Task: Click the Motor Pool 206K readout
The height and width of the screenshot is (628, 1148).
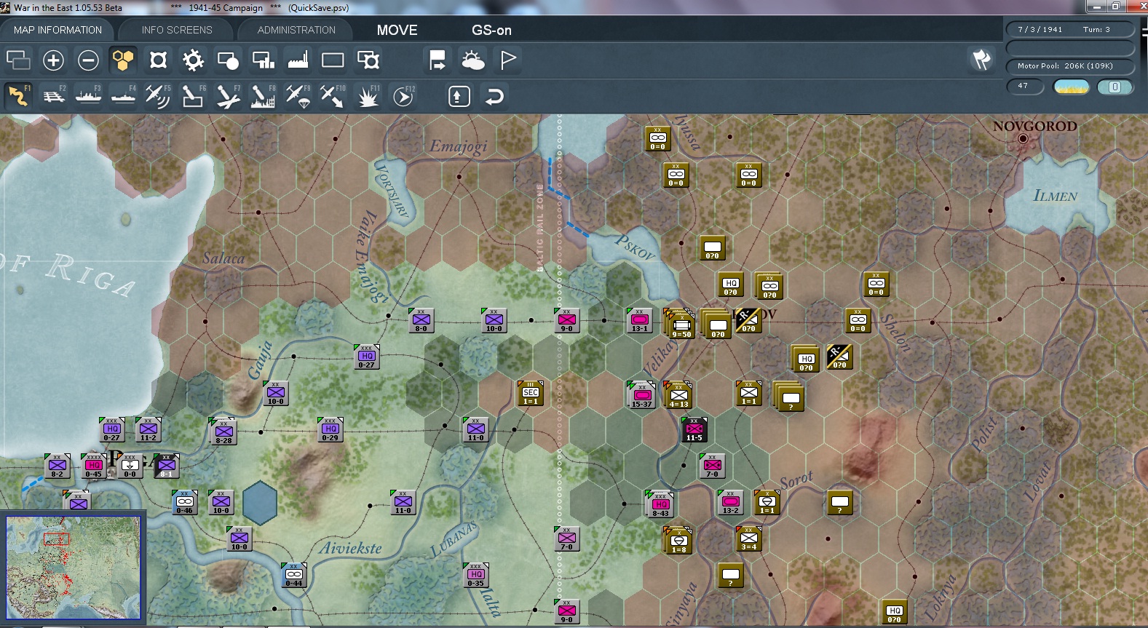Action: 1070,66
